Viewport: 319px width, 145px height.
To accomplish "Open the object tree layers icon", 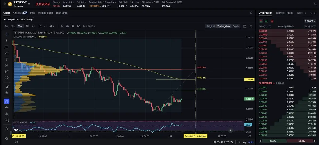I will [x=6, y=139].
